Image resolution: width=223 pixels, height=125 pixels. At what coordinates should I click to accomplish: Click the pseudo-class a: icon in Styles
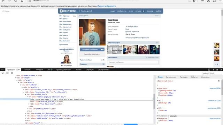coord(218,81)
